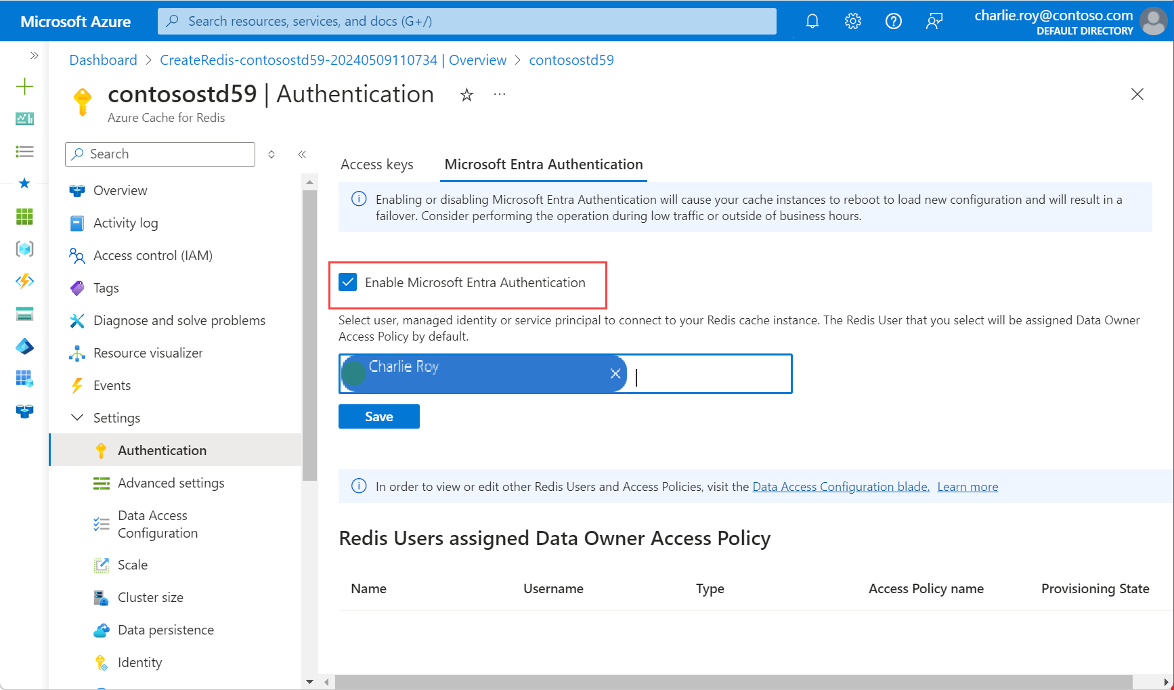This screenshot has height=690, width=1174.
Task: Open the portal settings gear icon
Action: pyautogui.click(x=852, y=20)
